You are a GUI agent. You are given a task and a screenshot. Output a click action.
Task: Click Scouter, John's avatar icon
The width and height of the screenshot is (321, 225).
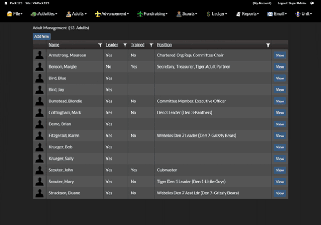tap(40, 170)
